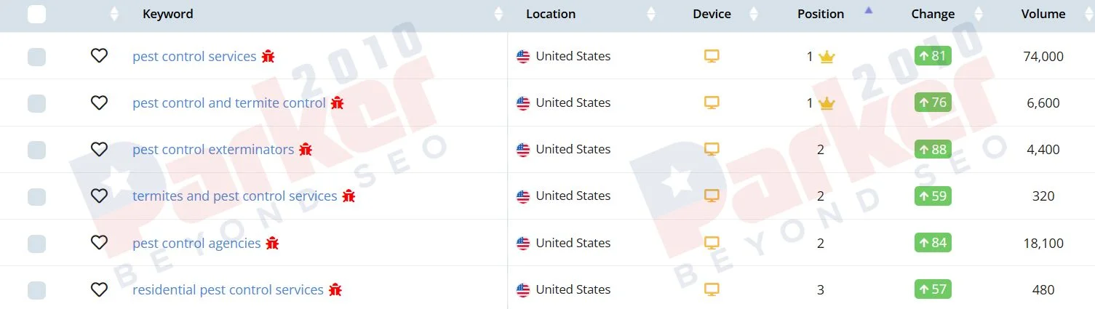Open 'pest control and termite control' keyword link
This screenshot has width=1095, height=309.
(x=229, y=103)
